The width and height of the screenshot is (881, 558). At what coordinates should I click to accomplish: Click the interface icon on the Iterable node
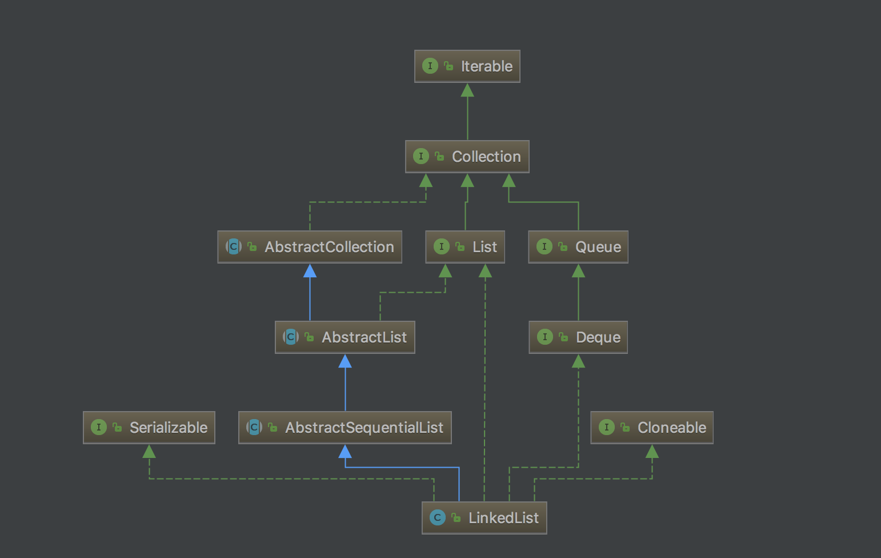pyautogui.click(x=430, y=66)
